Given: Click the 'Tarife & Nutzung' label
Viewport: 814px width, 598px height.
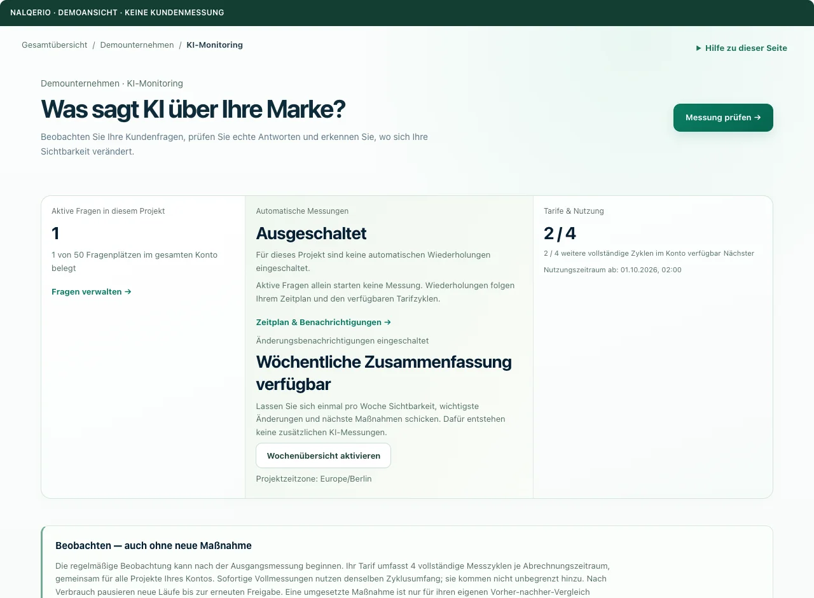Looking at the screenshot, I should tap(574, 211).
